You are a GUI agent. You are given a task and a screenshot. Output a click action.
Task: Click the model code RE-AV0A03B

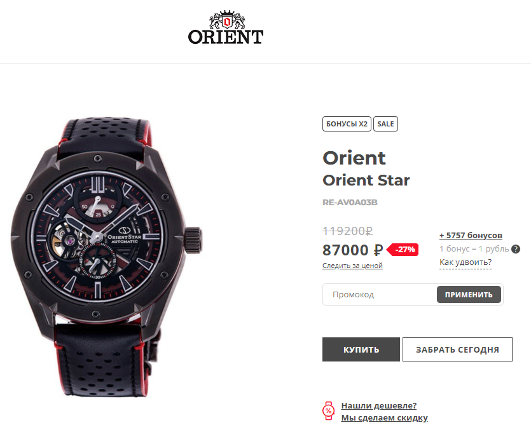tap(350, 202)
